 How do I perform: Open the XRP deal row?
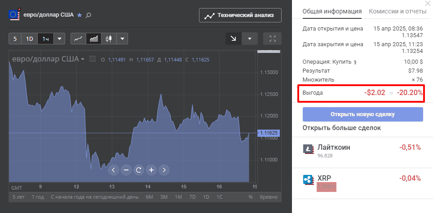[362, 183]
